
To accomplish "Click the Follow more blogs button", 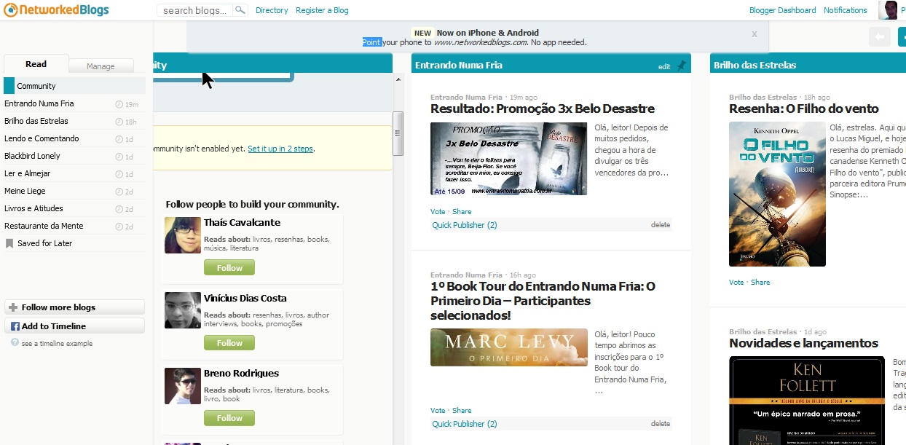I will coord(74,307).
